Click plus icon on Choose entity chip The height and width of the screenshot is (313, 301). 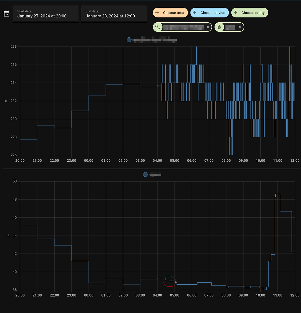(235, 13)
